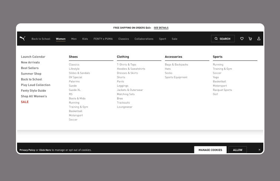Open Fenty Style Guide
This screenshot has height=181, width=280.
tap(33, 90)
